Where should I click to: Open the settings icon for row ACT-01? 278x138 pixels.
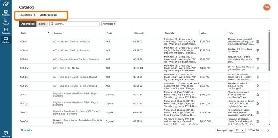(258, 42)
